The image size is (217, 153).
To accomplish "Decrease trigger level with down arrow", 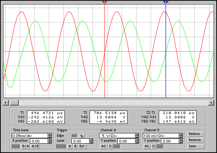I will [91, 142].
